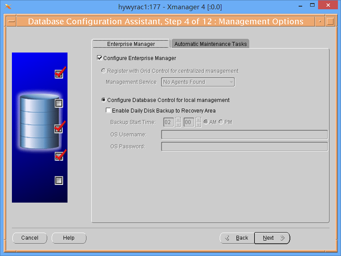The width and height of the screenshot is (341, 256).
Task: Click the Xmanager app icon in title bar
Action: (x=8, y=7)
